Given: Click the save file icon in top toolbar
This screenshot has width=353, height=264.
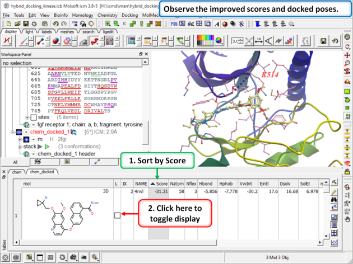Looking at the screenshot, I should [x=26, y=24].
